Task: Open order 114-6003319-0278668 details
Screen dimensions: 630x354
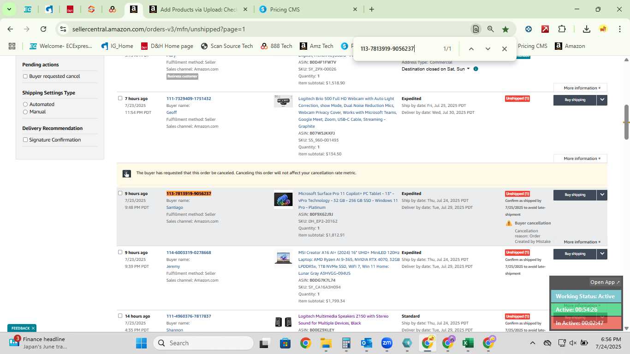Action: [189, 253]
